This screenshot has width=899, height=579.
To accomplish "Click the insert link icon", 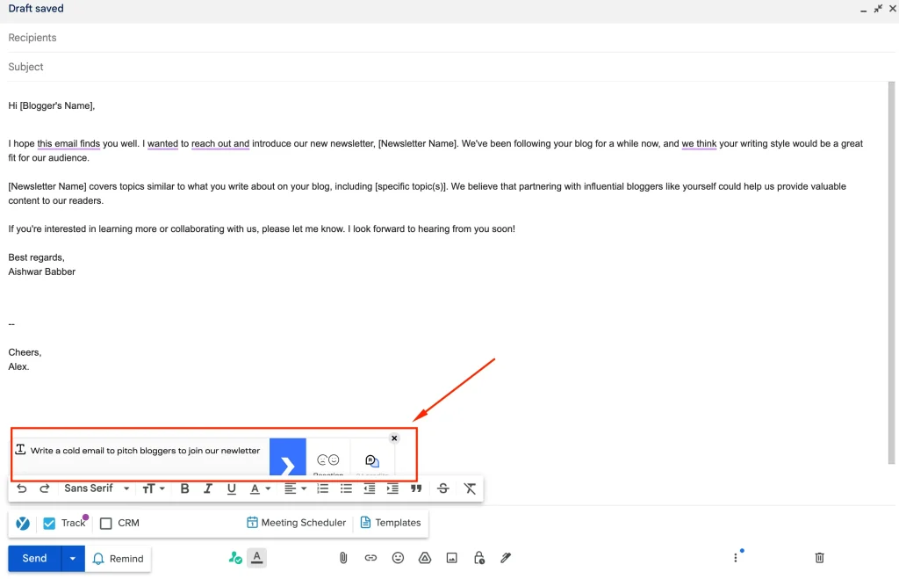I will (x=370, y=558).
